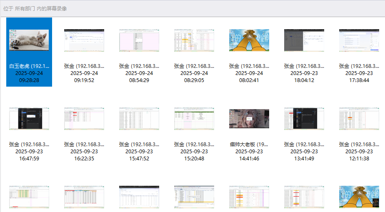Select unlabeled spreadsheet thumbnail with green and yellow columns
Viewport: 385px width, 212px height.
(29, 197)
